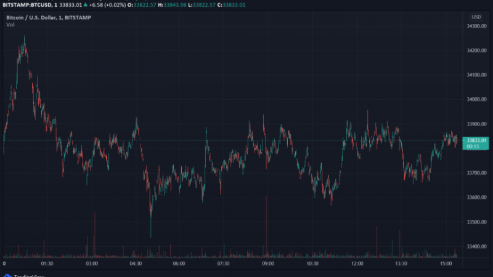Image resolution: width=493 pixels, height=277 pixels.
Task: Click the teal current price tag with 00:13 countdown
Action: tap(476, 143)
